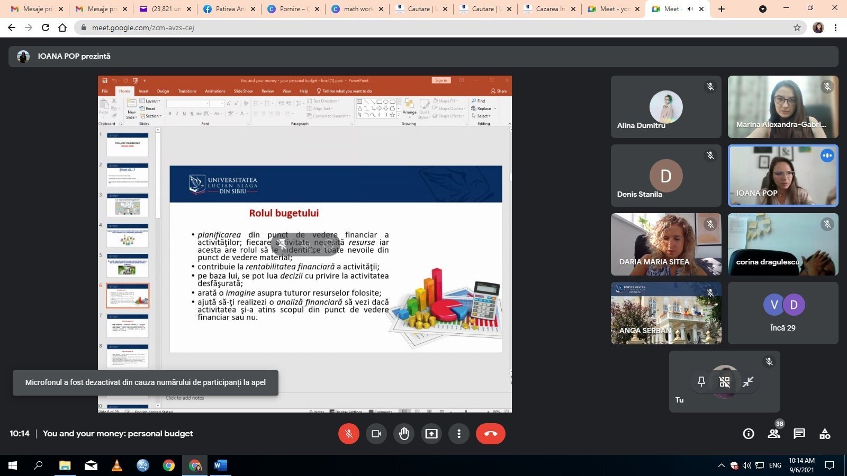Open more options three-dot menu in call bar
This screenshot has height=476, width=847.
pyautogui.click(x=459, y=434)
